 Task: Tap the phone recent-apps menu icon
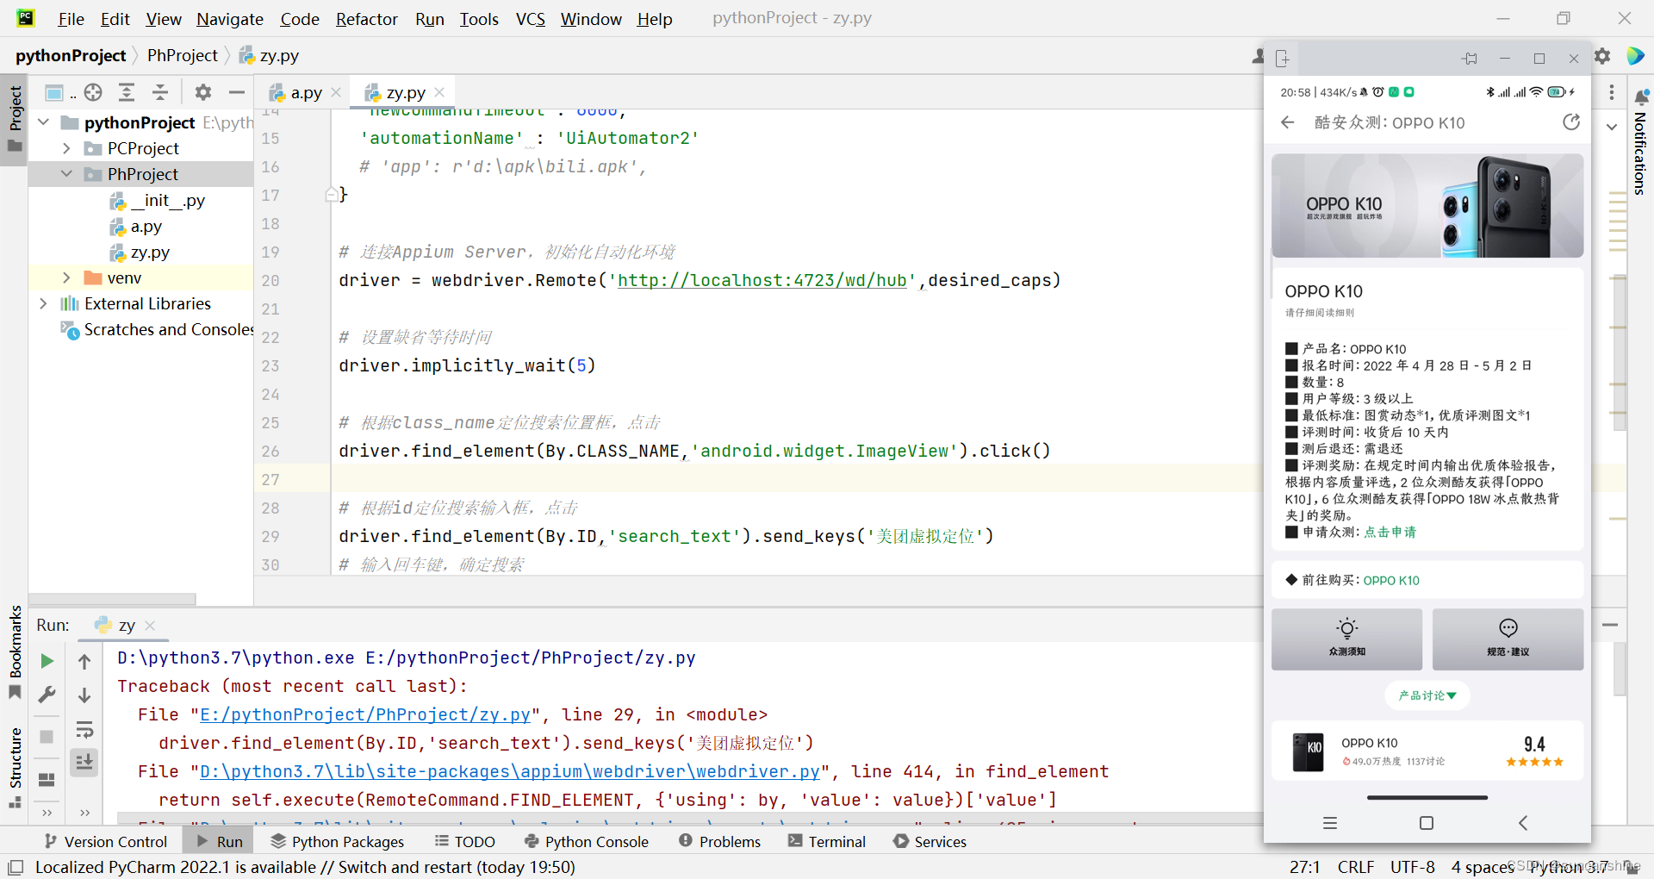pos(1330,823)
